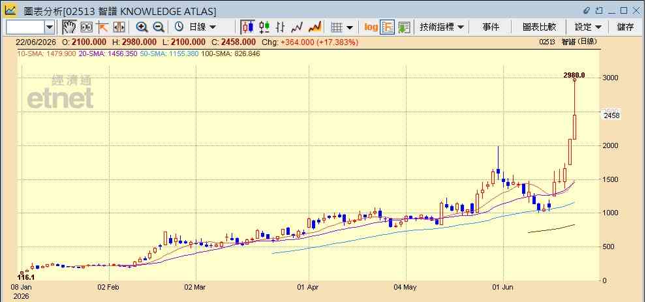
Task: Click in the stock code input field
Action: point(25,27)
